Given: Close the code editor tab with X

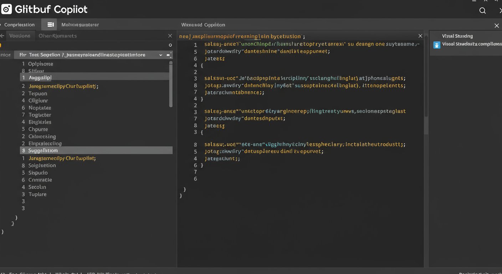Looking at the screenshot, I should coord(420,36).
